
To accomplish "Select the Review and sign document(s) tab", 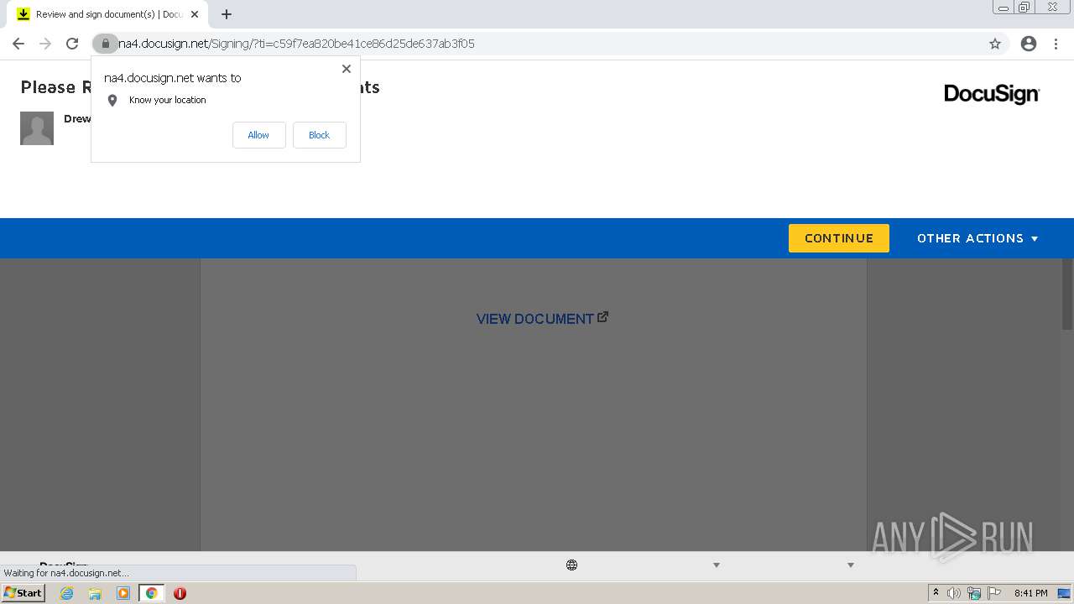I will point(107,14).
